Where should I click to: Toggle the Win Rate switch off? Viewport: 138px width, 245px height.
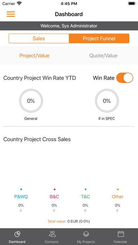pos(125,78)
